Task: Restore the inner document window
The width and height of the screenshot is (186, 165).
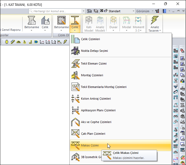Action: 178,11
